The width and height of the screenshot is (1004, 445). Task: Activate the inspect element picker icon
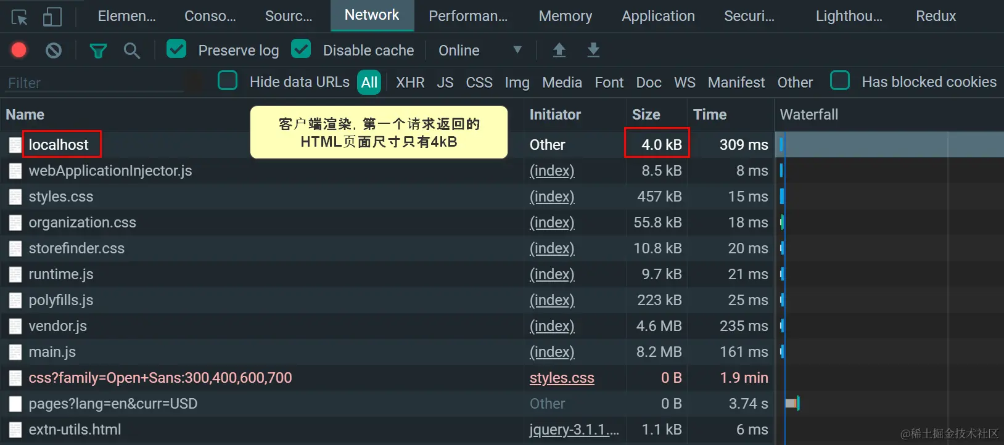20,17
